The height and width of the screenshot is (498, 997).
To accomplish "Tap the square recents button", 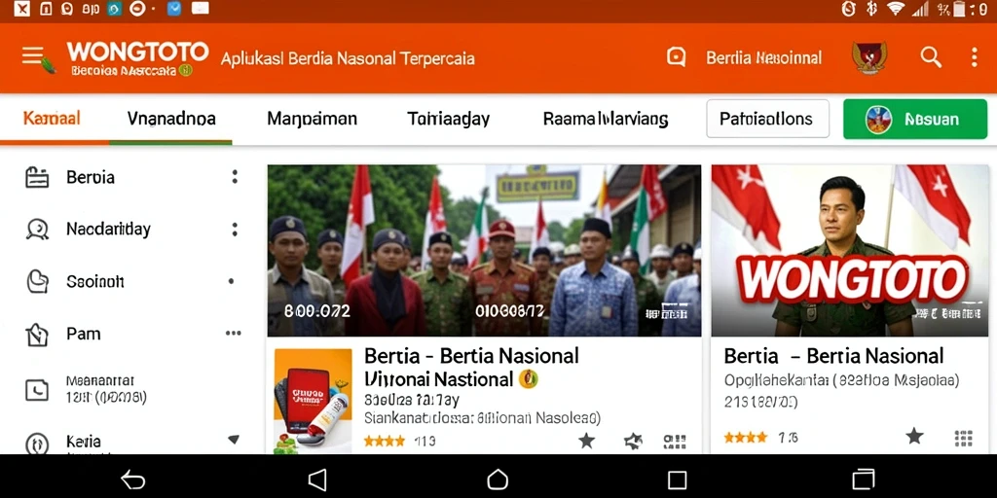I will (678, 480).
